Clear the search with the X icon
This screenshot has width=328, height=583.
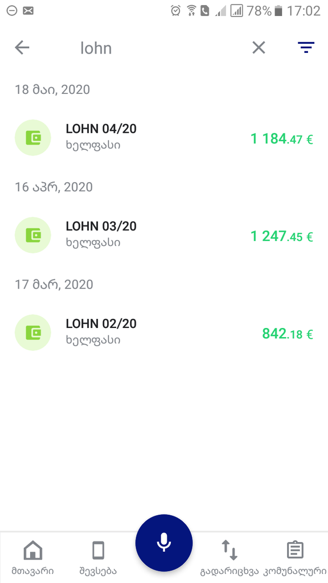[259, 48]
